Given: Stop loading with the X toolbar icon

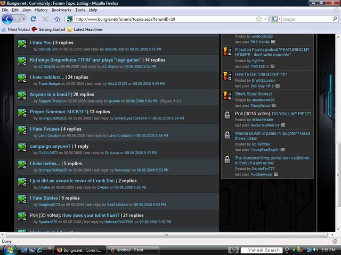Looking at the screenshot, I should [45, 19].
